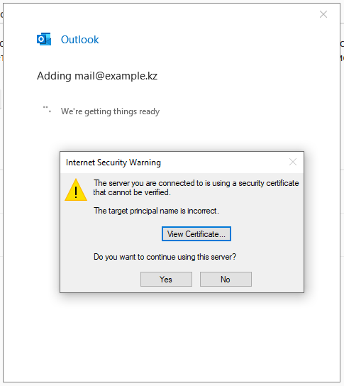Click the continue using this server question
Screen dimensions: 344x386
click(x=165, y=257)
